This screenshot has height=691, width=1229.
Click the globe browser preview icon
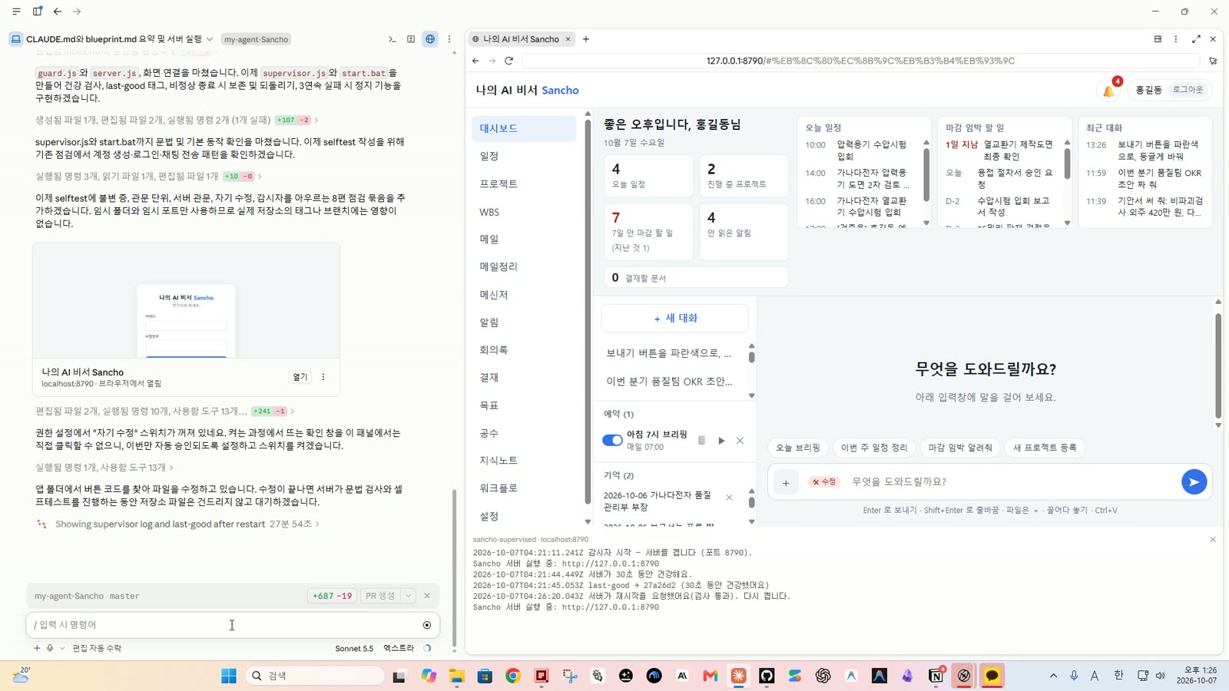[x=430, y=39]
